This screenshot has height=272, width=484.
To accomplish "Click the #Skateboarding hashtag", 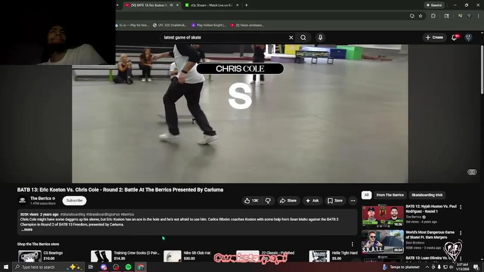I will click(73, 214).
